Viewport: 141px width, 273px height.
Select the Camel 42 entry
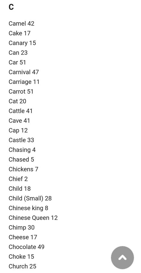[x=21, y=24]
